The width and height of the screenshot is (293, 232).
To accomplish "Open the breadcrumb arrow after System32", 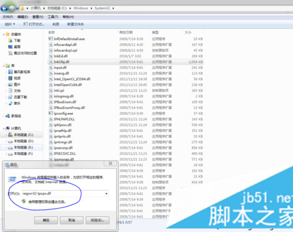I will pos(113,8).
